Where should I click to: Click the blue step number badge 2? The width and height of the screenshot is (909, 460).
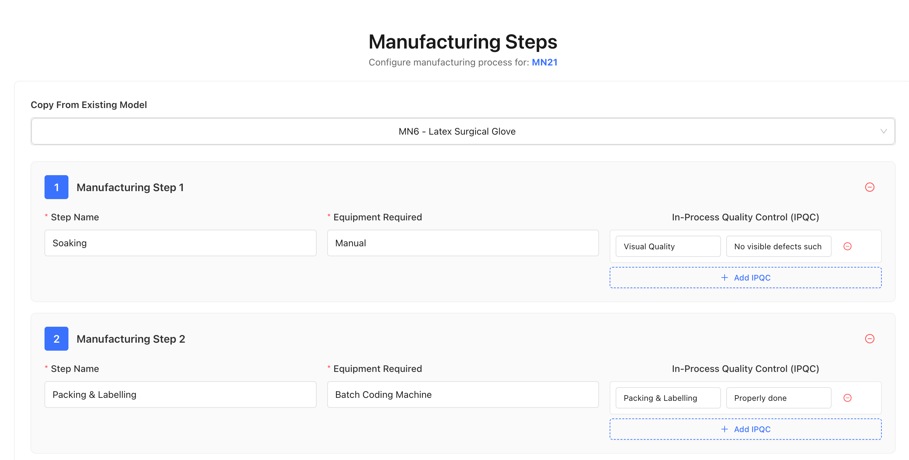[x=56, y=339]
